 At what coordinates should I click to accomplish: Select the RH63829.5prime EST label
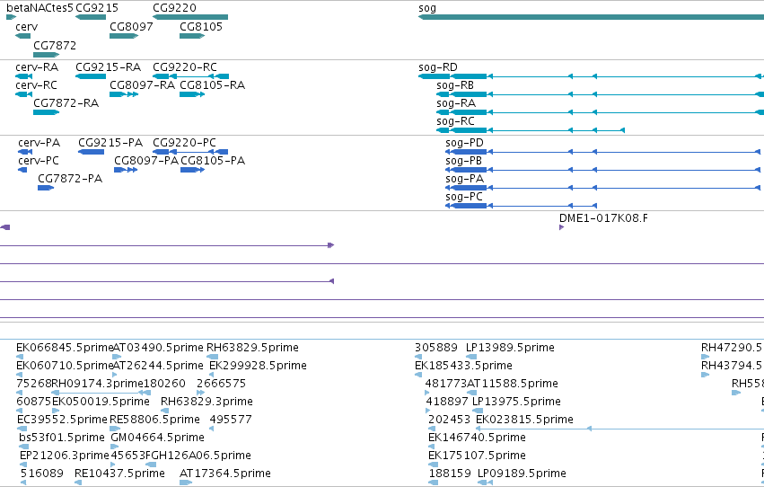(252, 348)
